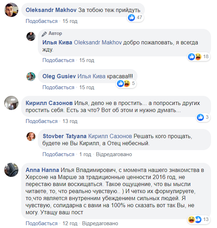Click Anna Hanna's profile picture
Screen dimensions: 217x228
tap(11, 170)
